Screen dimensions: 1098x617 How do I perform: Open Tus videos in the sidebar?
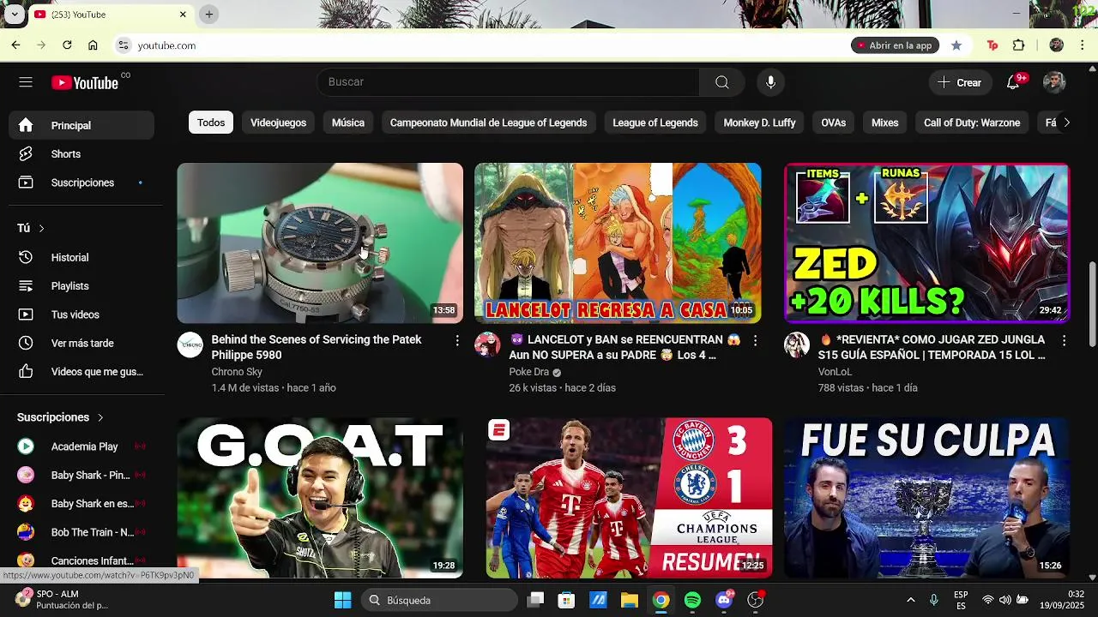(x=82, y=314)
